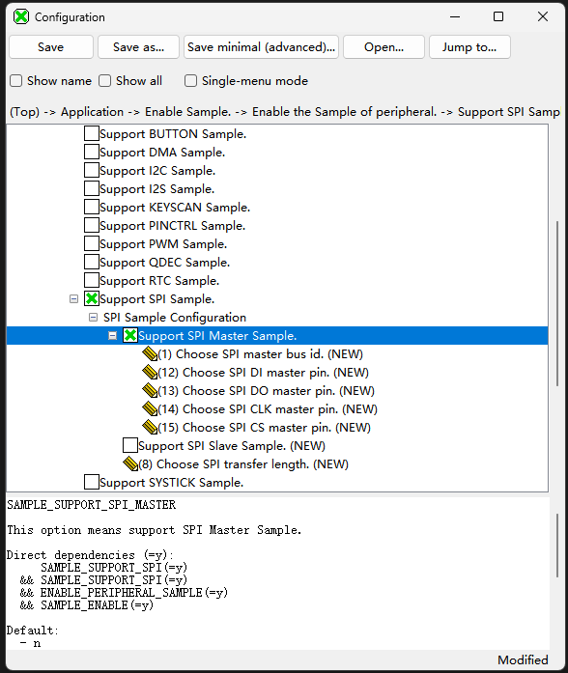Click pencil icon for SPI transfer length
568x673 pixels.
coord(130,464)
